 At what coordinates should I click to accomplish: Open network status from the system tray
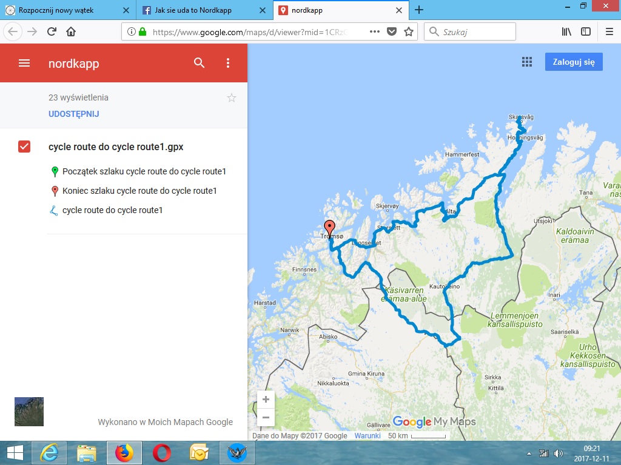pos(544,453)
